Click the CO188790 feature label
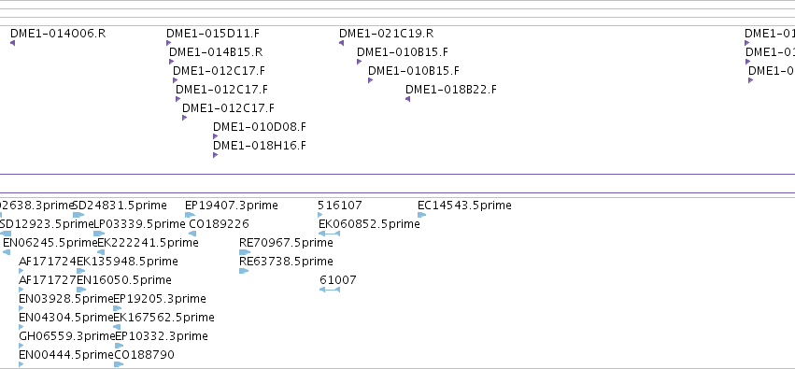 pos(145,355)
